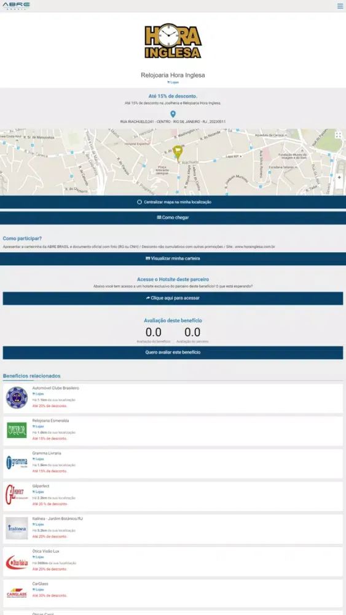Click Lojas tag under Glperfect
The width and height of the screenshot is (346, 615).
click(38, 492)
